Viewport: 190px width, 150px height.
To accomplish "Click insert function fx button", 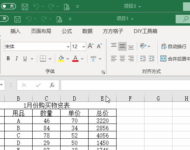I will tap(52, 85).
